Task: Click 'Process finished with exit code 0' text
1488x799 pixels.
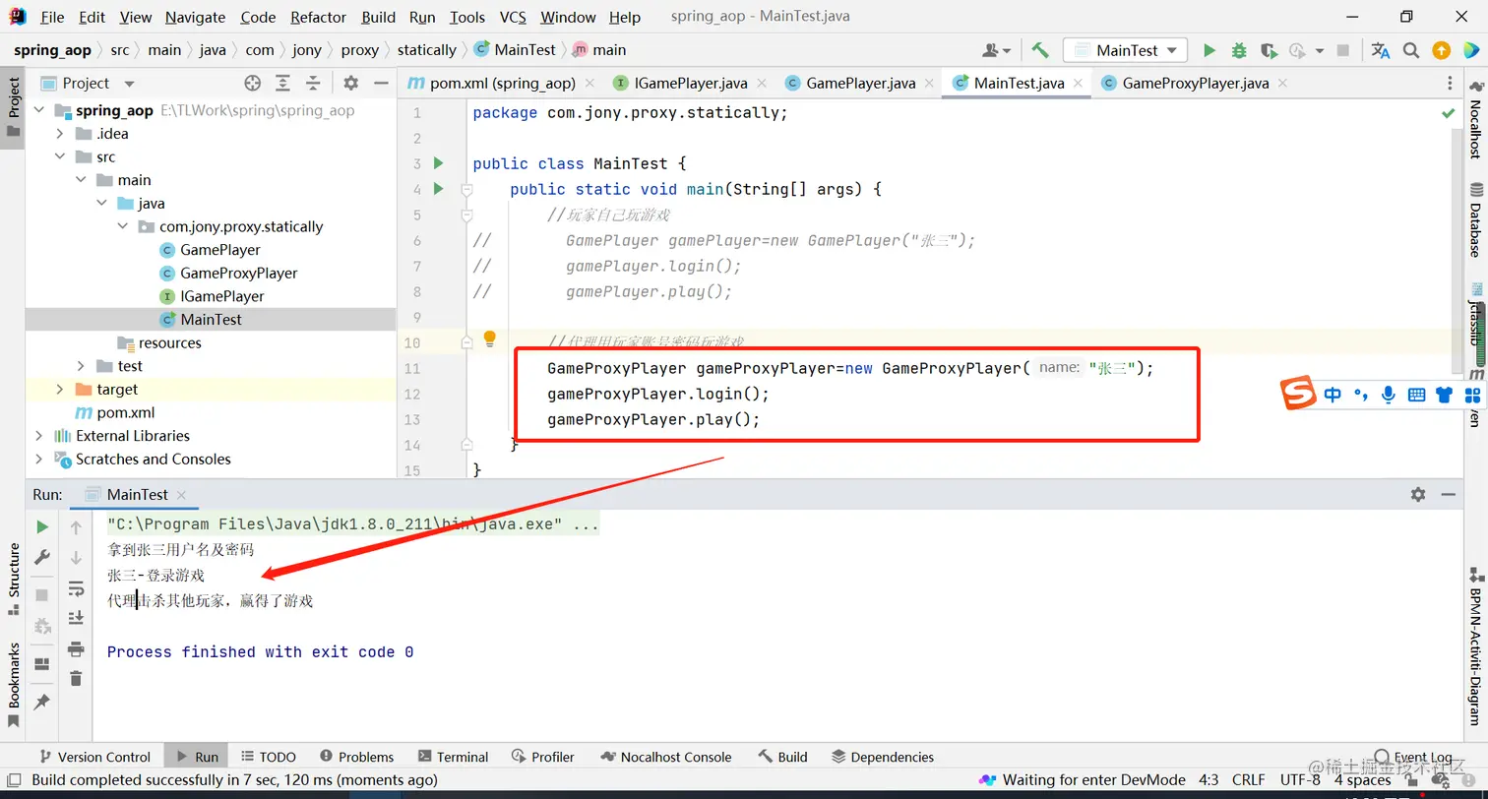Action: coord(261,652)
